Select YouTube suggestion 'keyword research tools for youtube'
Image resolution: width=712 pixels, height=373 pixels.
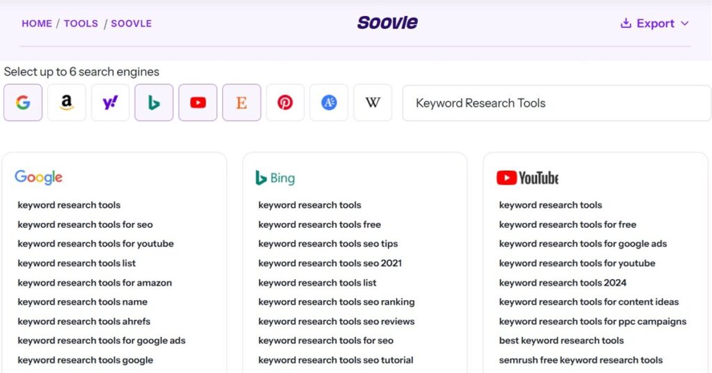(x=577, y=263)
